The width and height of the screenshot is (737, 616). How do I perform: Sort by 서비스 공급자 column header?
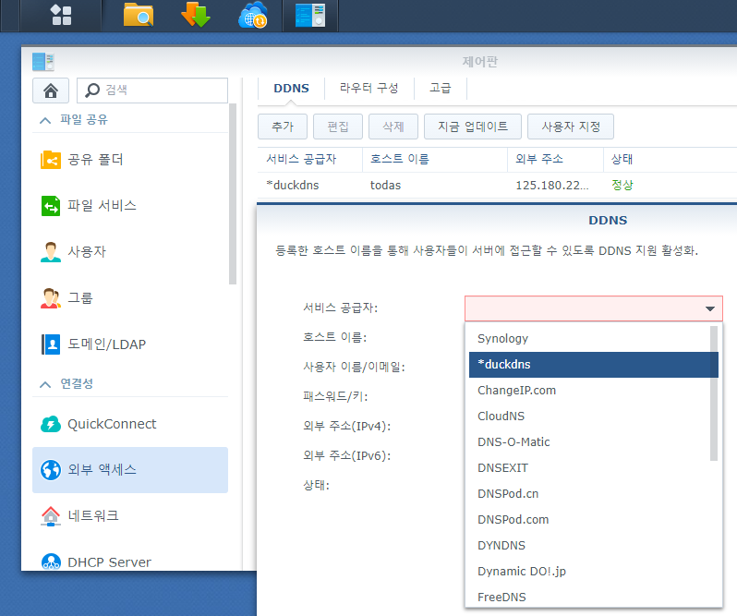(310, 159)
